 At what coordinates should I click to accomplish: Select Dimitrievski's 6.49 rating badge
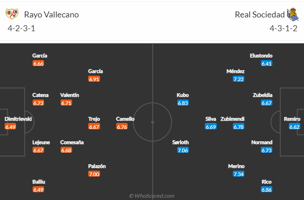click(x=11, y=127)
